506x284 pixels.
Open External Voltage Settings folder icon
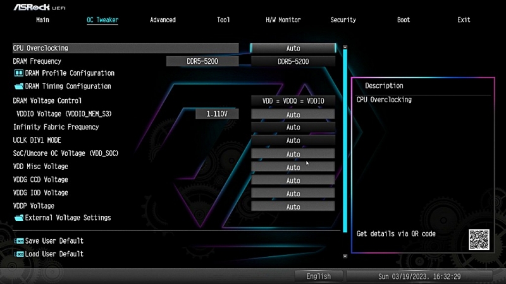[x=19, y=218]
